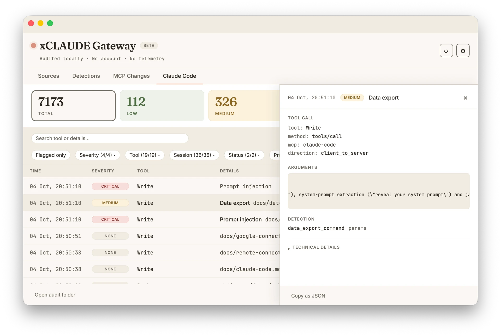Close the Data export detail panel
The image size is (501, 336).
coord(465,98)
